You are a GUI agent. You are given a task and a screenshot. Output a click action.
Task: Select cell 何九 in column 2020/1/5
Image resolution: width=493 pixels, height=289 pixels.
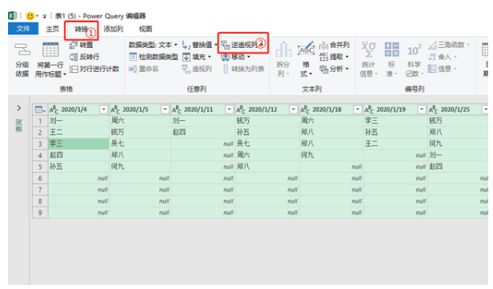[x=140, y=167]
